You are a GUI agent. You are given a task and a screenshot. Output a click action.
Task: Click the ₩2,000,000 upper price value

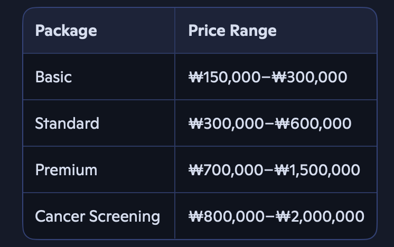coord(320,216)
